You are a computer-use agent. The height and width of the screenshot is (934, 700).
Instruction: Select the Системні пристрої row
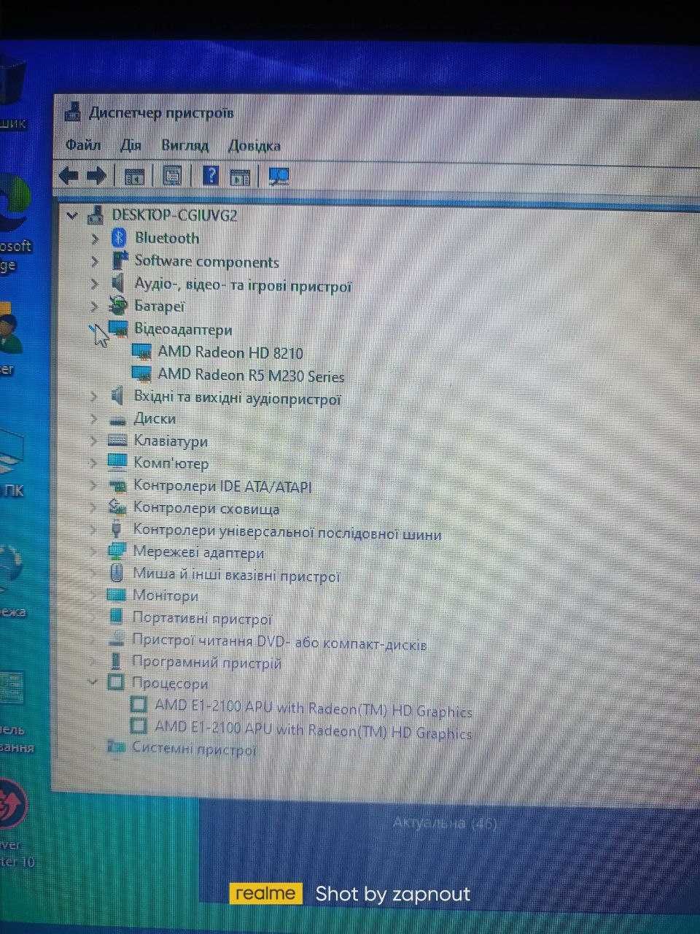[194, 749]
